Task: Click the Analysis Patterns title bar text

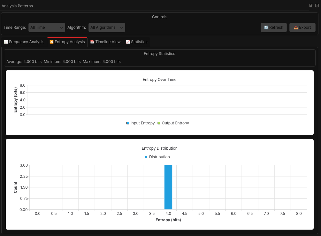Action: pyautogui.click(x=17, y=6)
